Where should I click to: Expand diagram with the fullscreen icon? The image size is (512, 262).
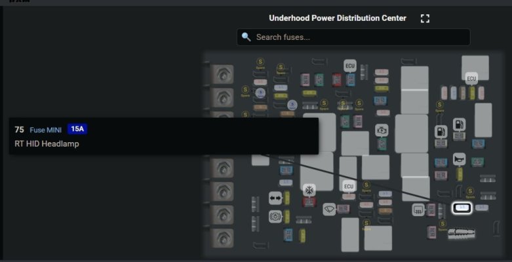coord(425,18)
